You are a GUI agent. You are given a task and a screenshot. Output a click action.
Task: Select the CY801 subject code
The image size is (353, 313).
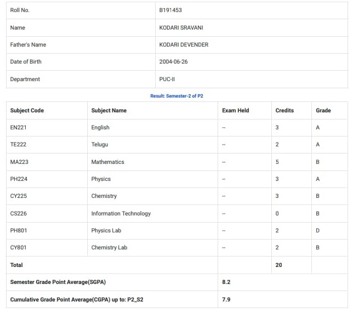[x=18, y=248]
